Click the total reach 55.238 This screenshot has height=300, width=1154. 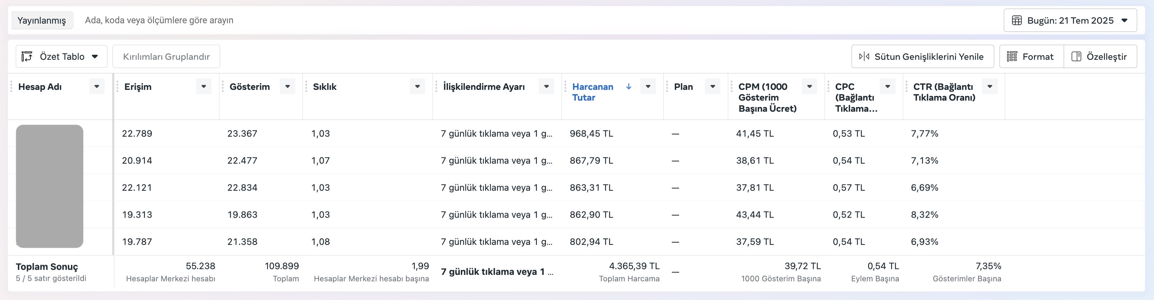coord(200,266)
